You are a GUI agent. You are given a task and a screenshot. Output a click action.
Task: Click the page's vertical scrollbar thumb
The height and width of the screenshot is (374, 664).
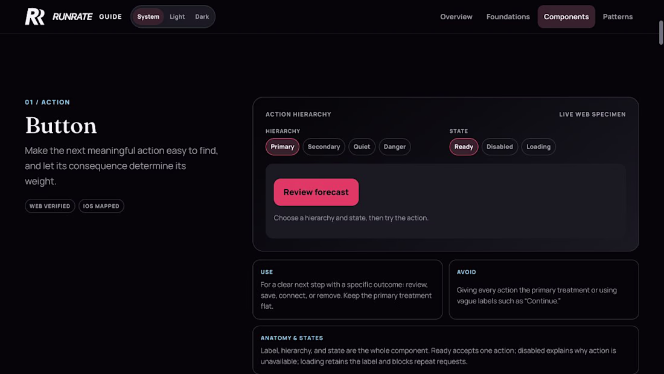pyautogui.click(x=660, y=32)
